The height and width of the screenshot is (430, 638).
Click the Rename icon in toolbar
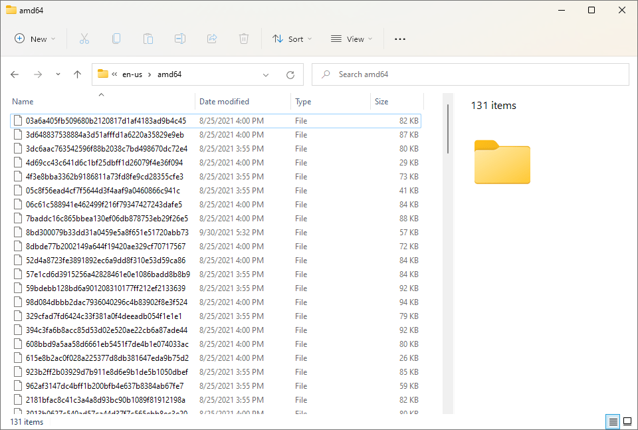coord(180,39)
